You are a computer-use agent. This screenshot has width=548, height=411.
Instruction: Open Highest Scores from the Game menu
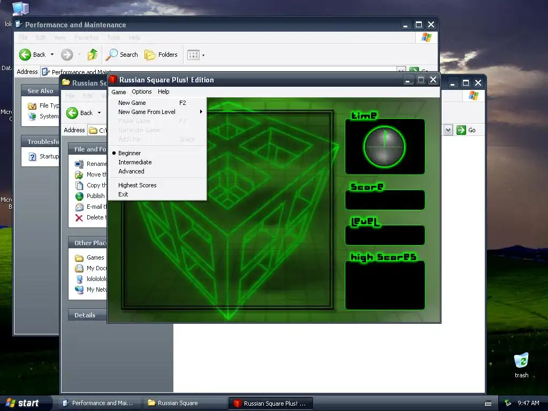pos(158,185)
